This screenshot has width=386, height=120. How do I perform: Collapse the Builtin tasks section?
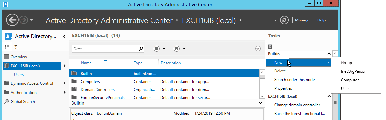point(329,54)
